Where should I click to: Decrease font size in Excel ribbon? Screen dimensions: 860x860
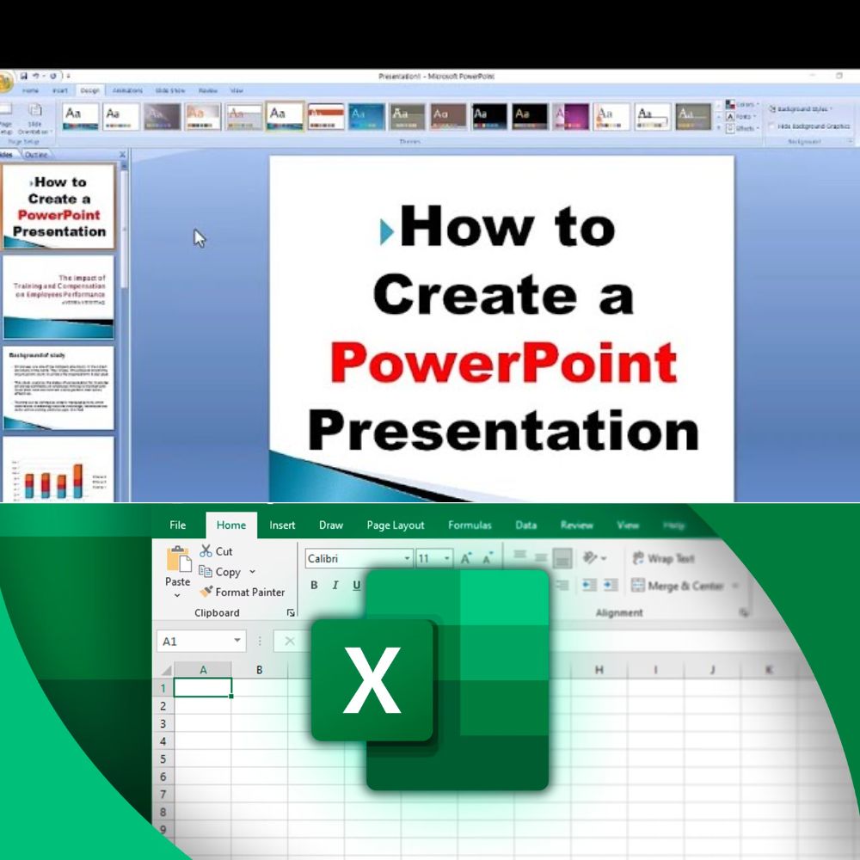(x=488, y=558)
